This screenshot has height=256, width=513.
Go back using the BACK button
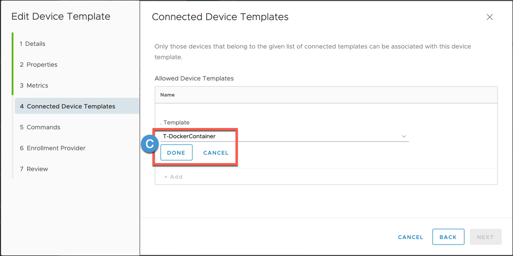(448, 237)
